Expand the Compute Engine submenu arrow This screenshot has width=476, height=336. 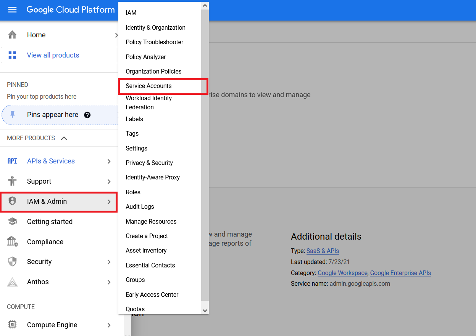coord(110,325)
